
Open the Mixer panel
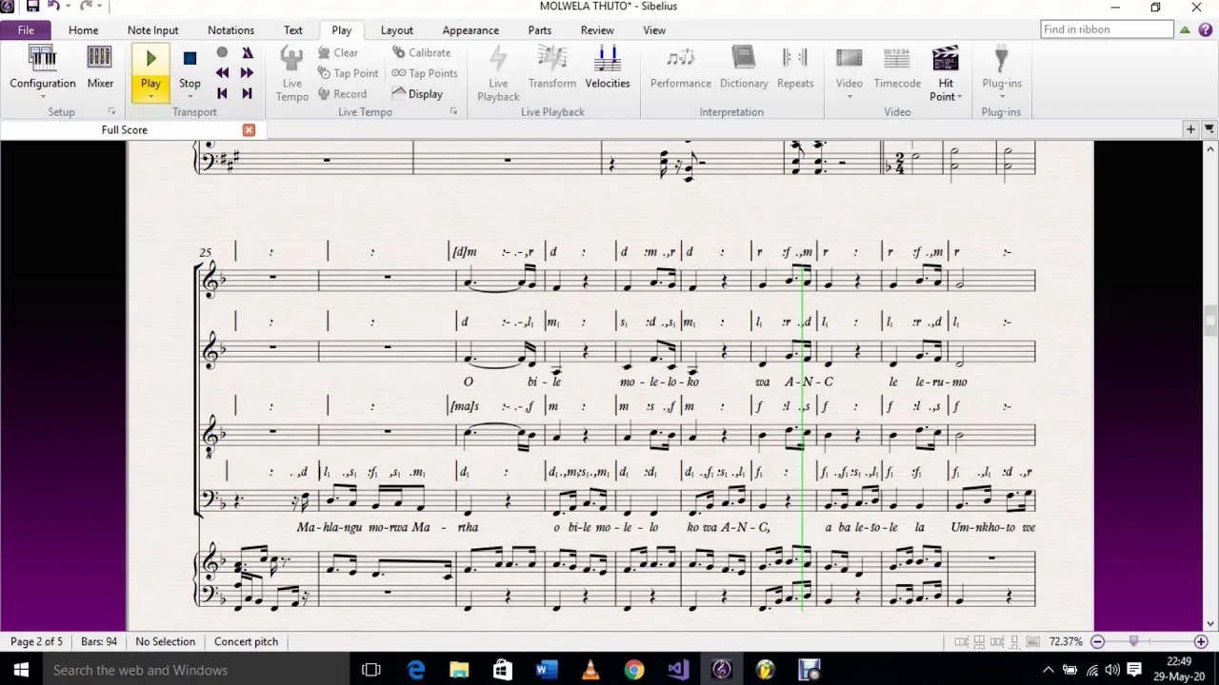point(100,67)
